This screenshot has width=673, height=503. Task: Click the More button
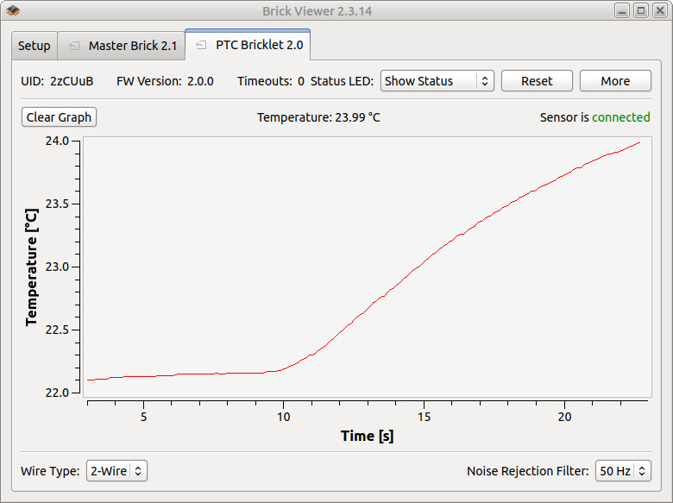click(614, 81)
